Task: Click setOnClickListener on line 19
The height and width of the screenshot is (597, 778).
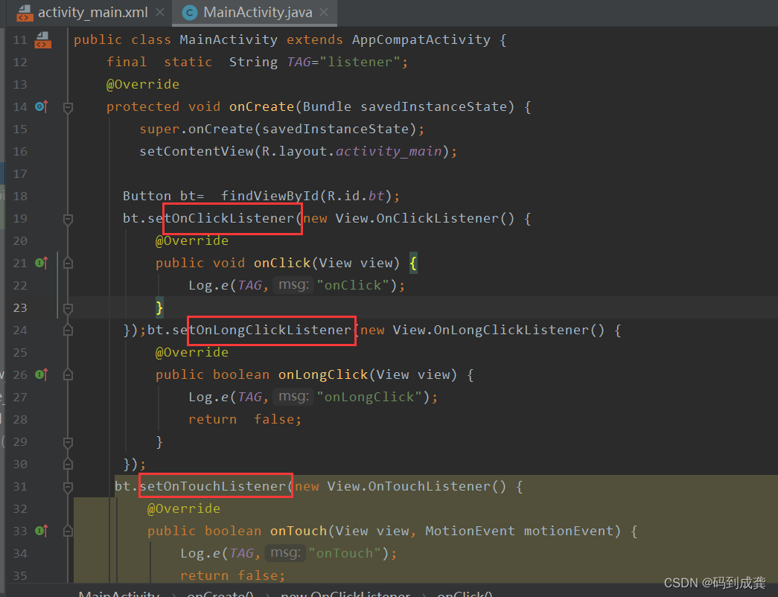Action: (221, 218)
